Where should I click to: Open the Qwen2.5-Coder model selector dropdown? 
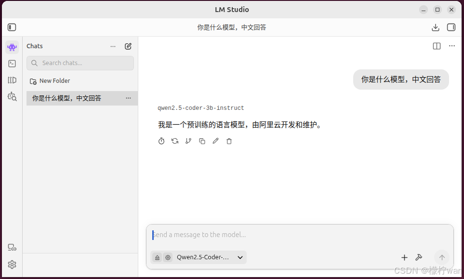pyautogui.click(x=210, y=257)
